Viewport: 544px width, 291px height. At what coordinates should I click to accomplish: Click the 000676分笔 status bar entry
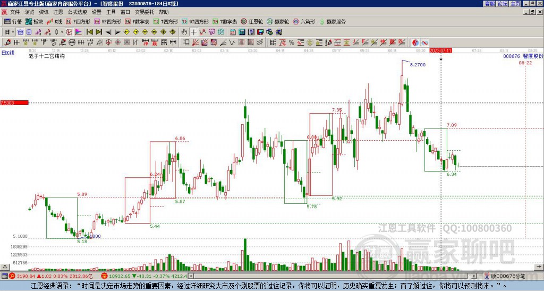508,277
